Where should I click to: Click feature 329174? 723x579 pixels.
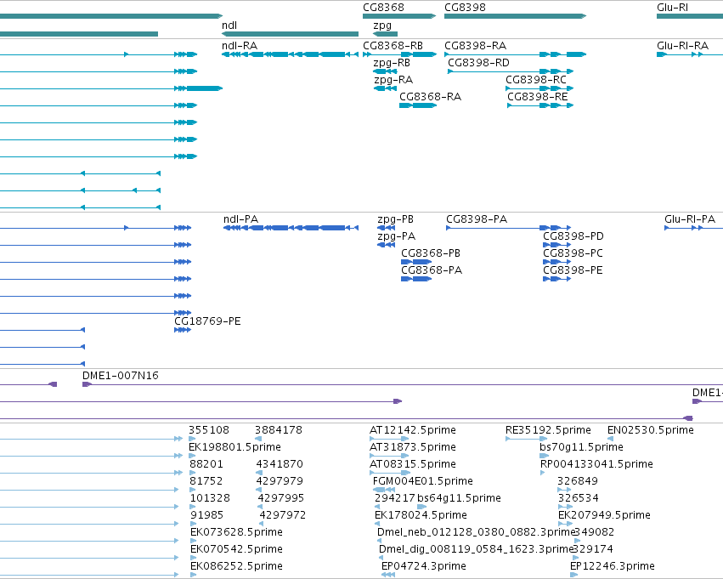[593, 549]
